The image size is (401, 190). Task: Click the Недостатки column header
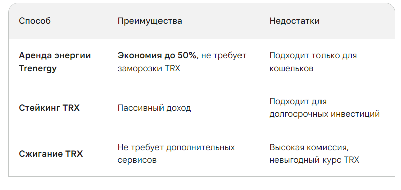point(294,21)
